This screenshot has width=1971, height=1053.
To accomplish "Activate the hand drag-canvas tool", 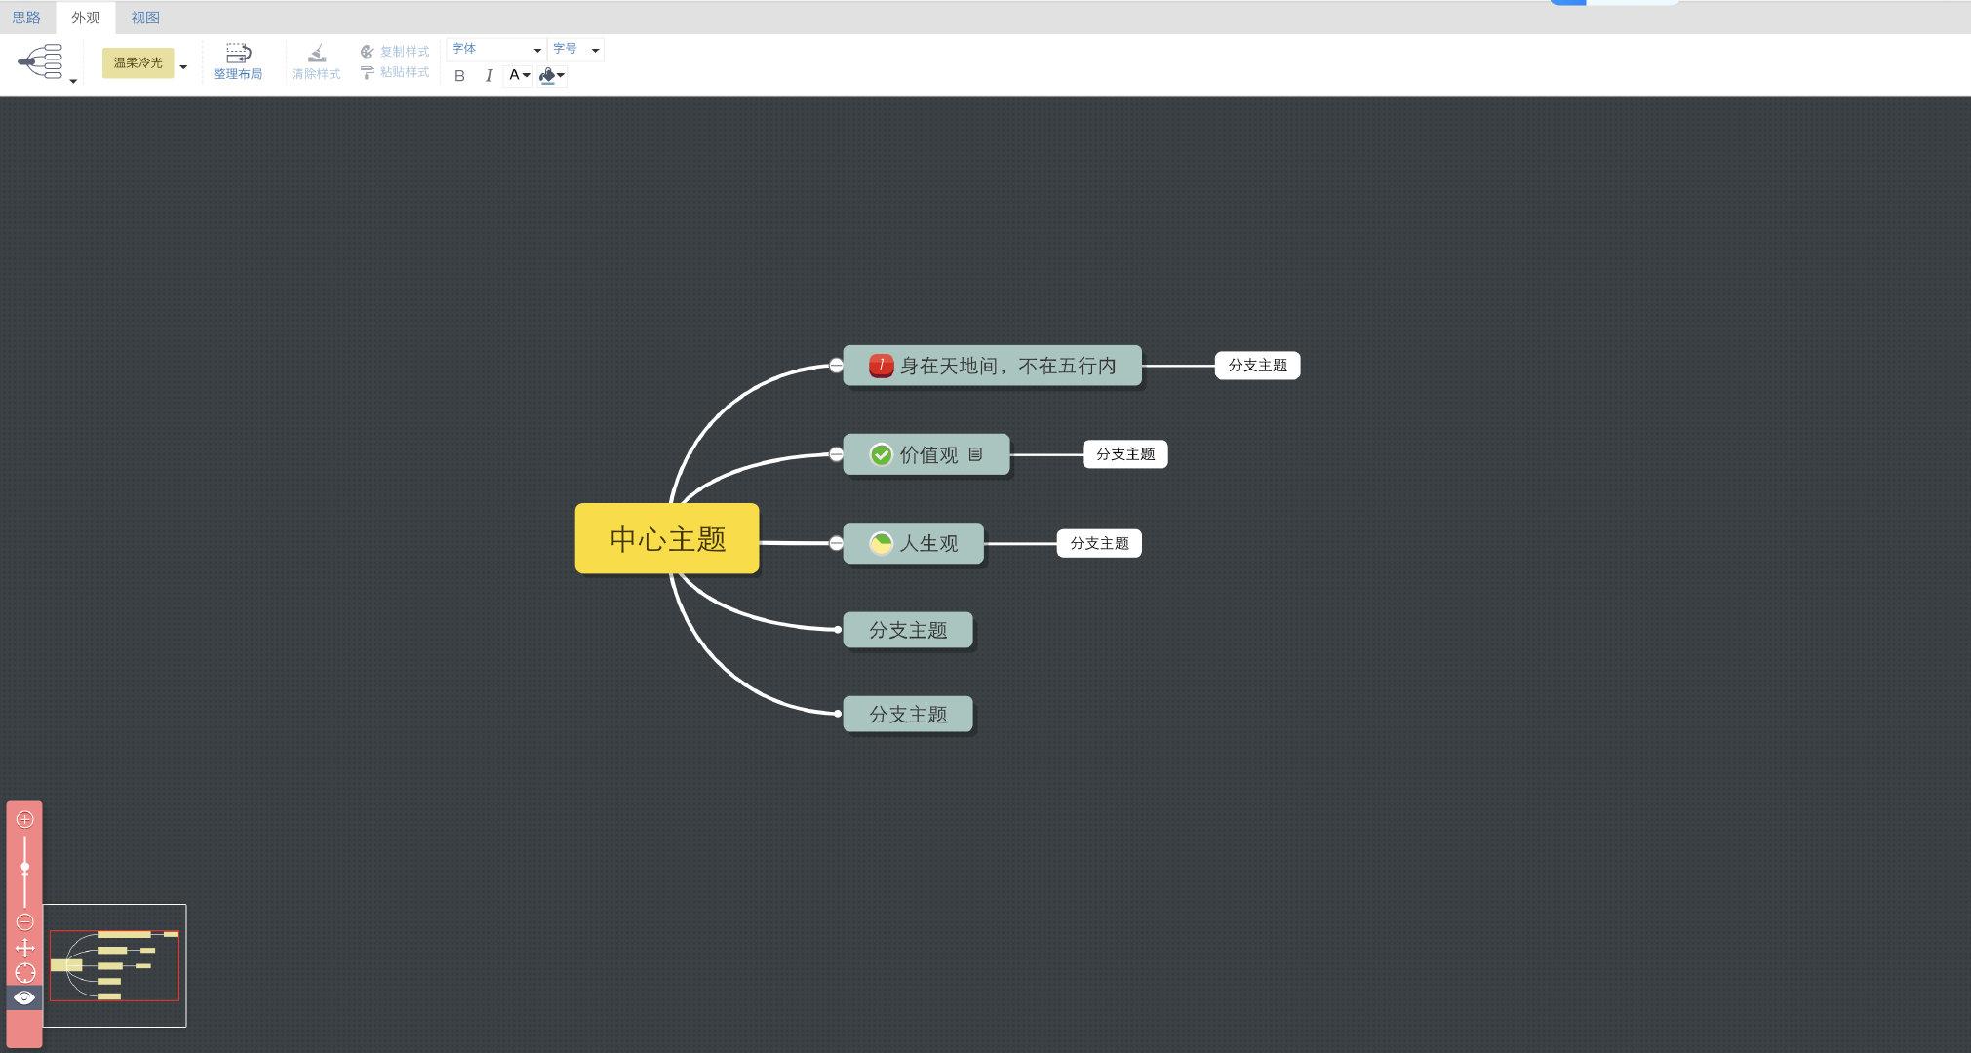I will tap(25, 948).
